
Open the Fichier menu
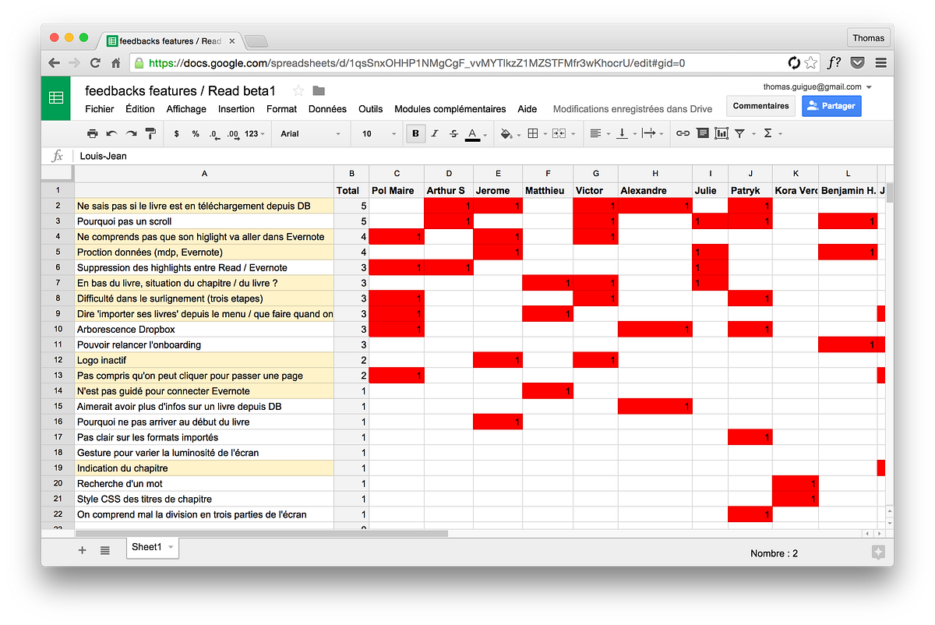100,109
